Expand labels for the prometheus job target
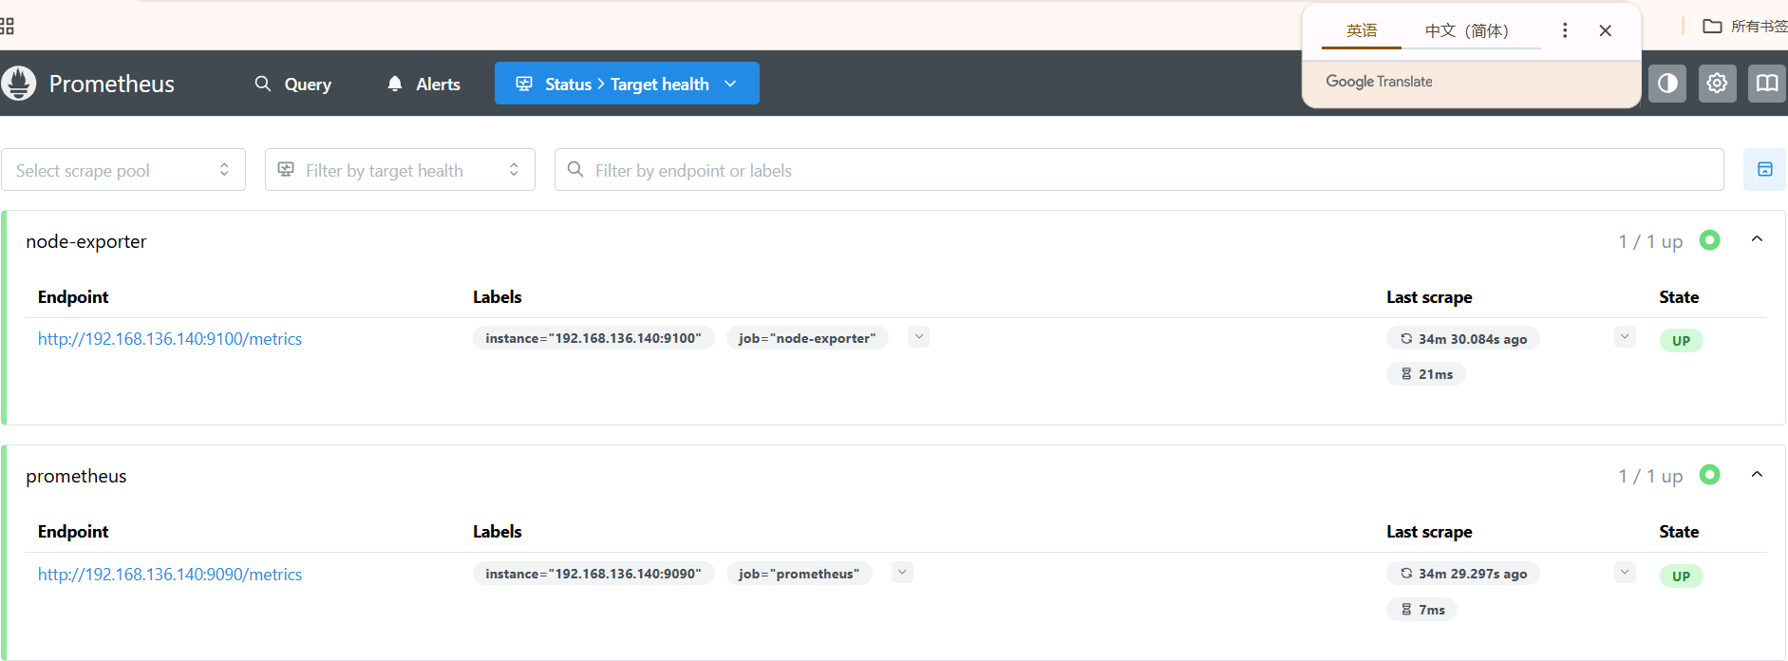Viewport: 1788px width, 661px height. (902, 573)
